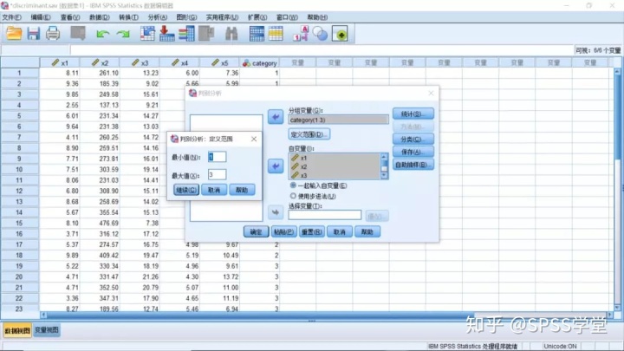Open the 窗口(W) menu
Viewport: 624px width, 351px height.
coord(287,17)
